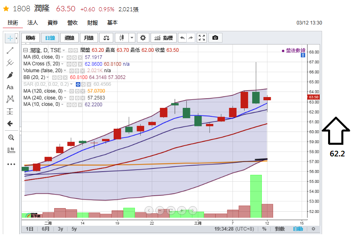Open chart style dropdown arrow beside candlestick
The height and width of the screenshot is (239, 355).
(132, 38)
